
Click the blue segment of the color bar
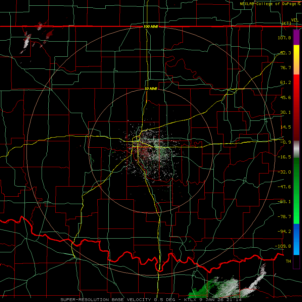click(296, 239)
